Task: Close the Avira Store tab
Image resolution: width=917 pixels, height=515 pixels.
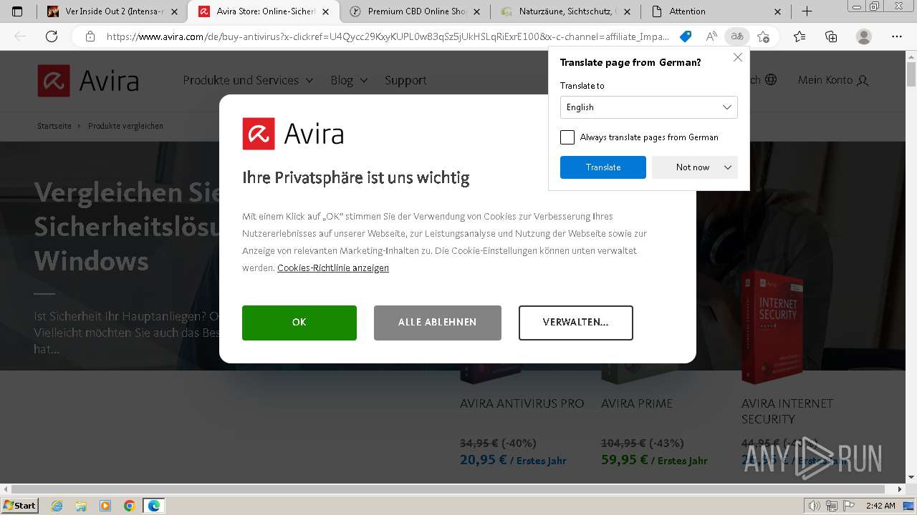Action: (x=327, y=11)
